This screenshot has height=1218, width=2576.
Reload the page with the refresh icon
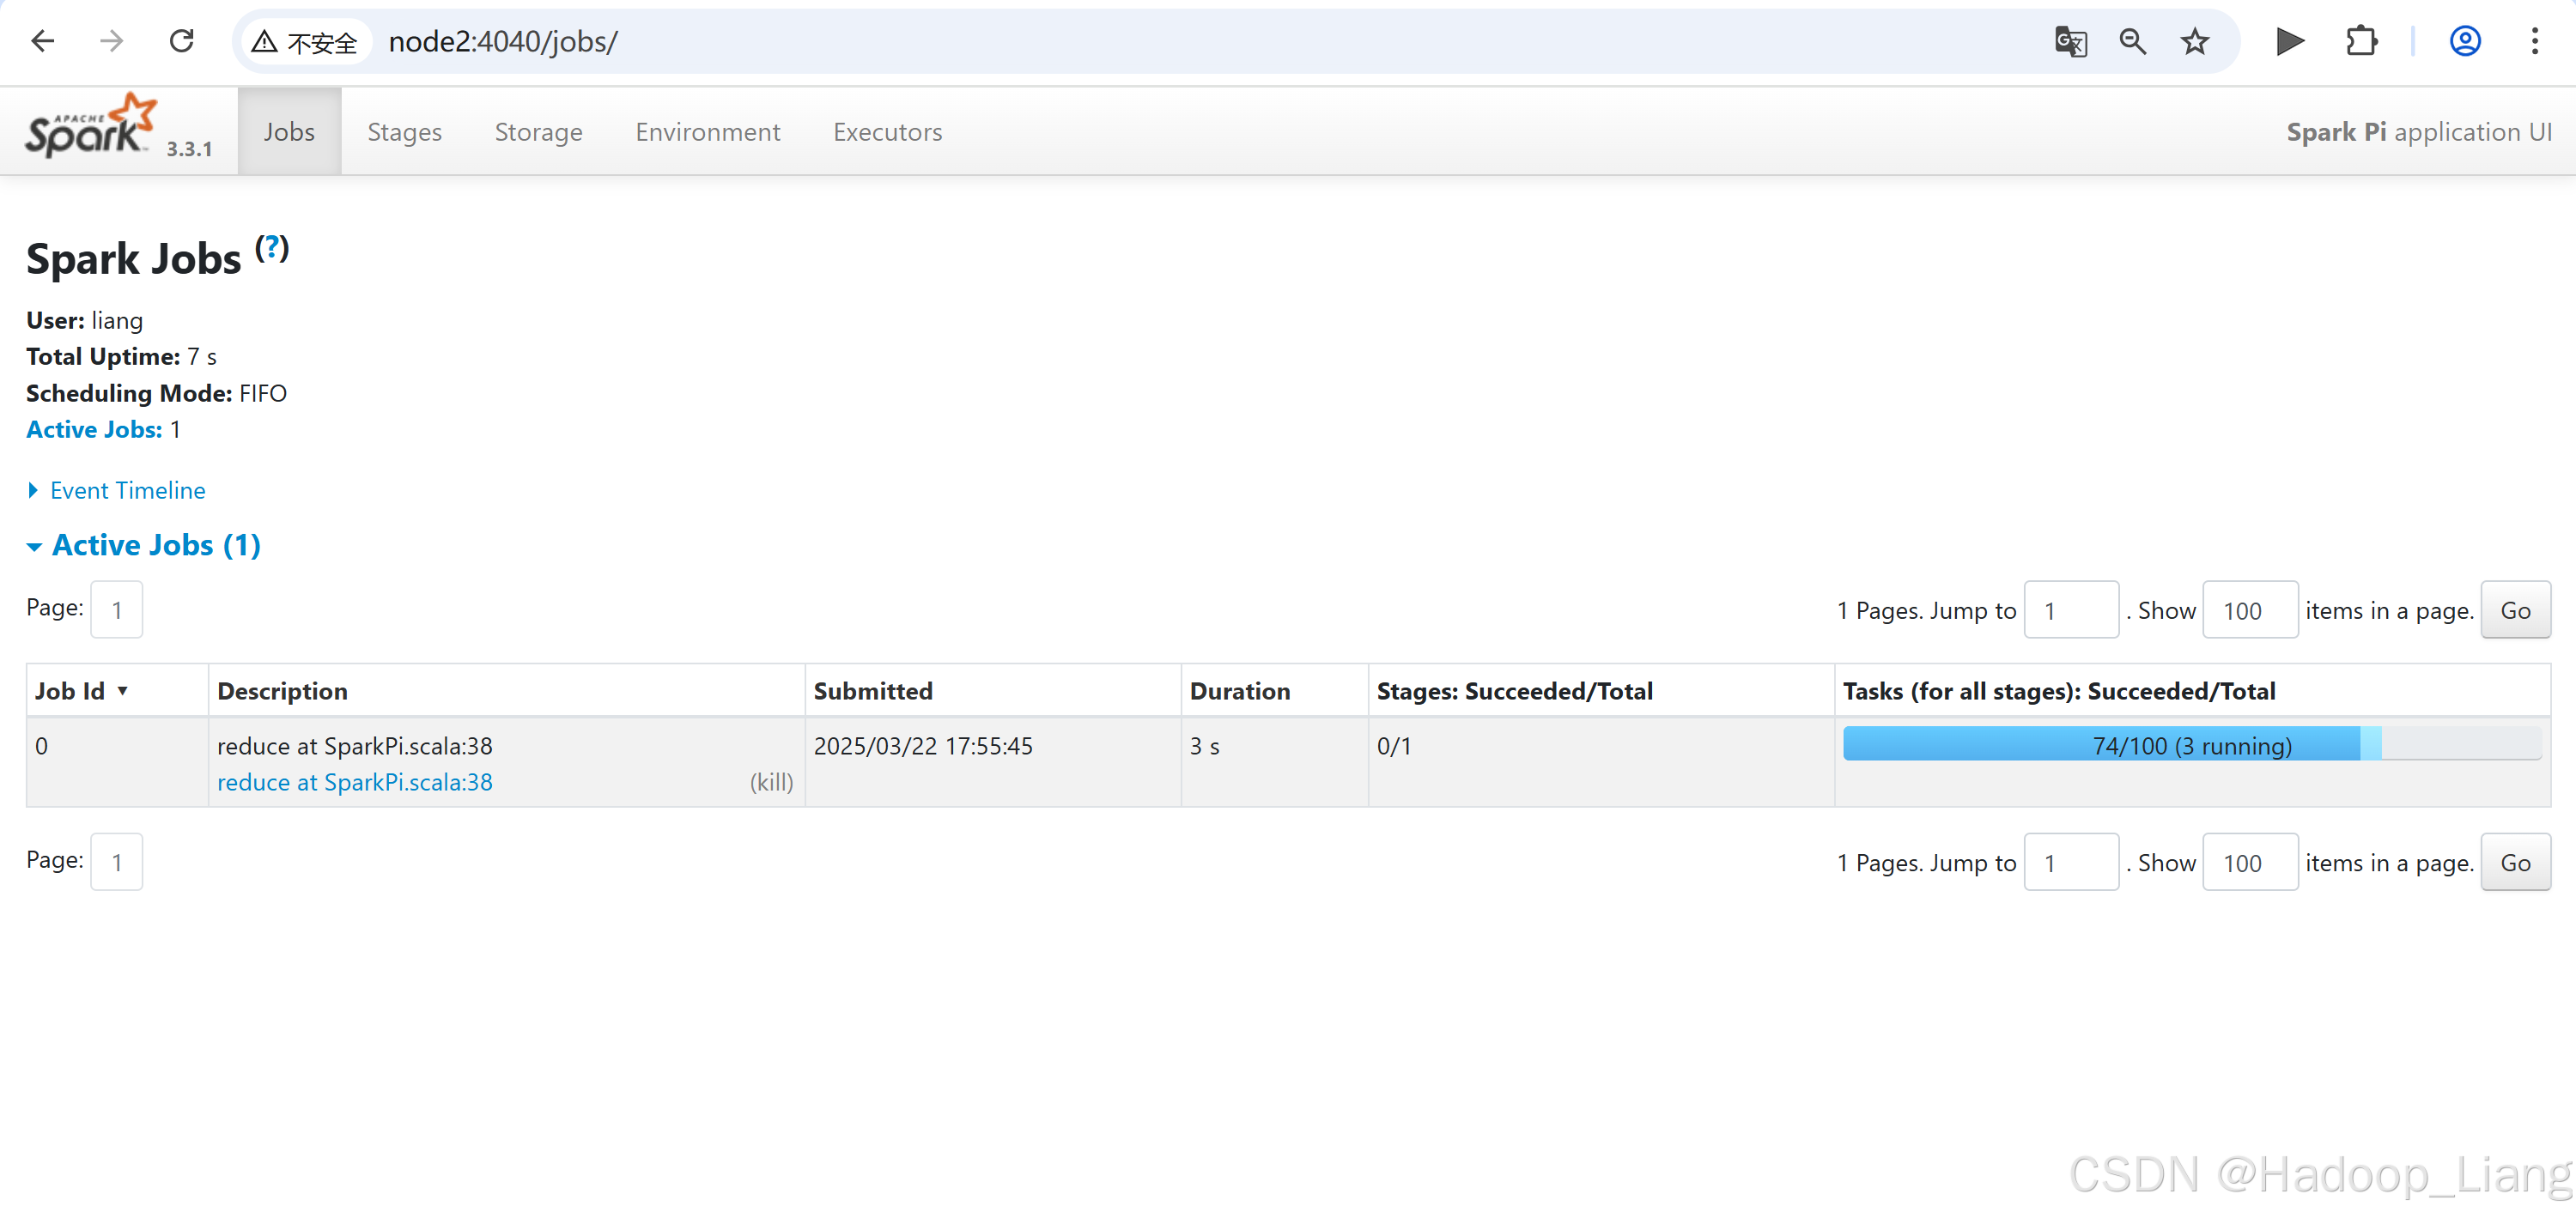(x=181, y=41)
